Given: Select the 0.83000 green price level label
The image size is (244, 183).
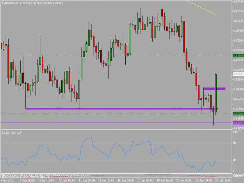Looking at the screenshot, I should tap(238, 56).
